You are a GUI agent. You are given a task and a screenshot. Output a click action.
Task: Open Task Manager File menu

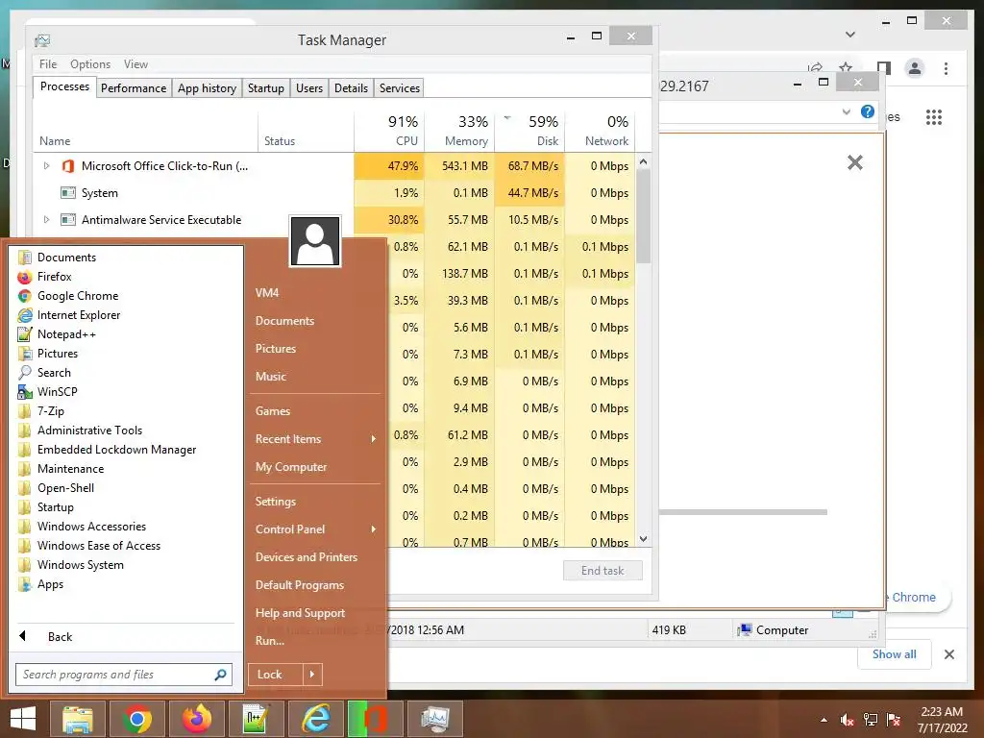click(48, 64)
